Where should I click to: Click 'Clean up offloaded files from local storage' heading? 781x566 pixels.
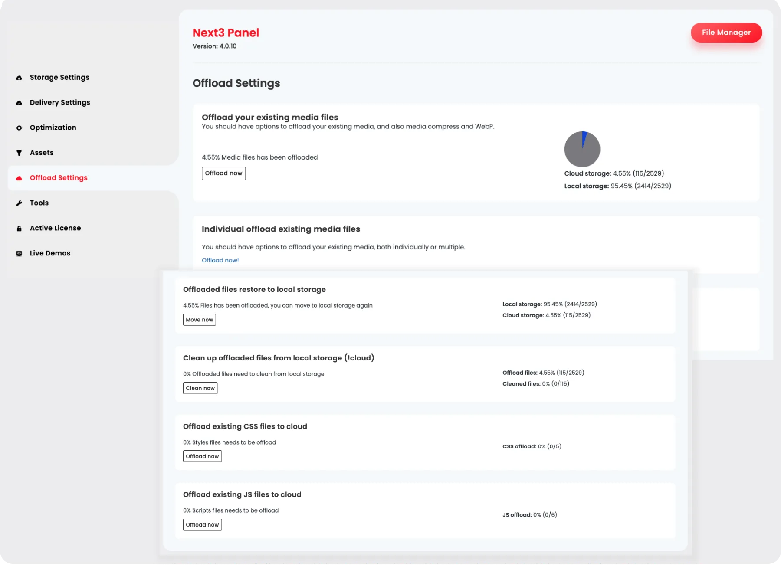pyautogui.click(x=279, y=358)
